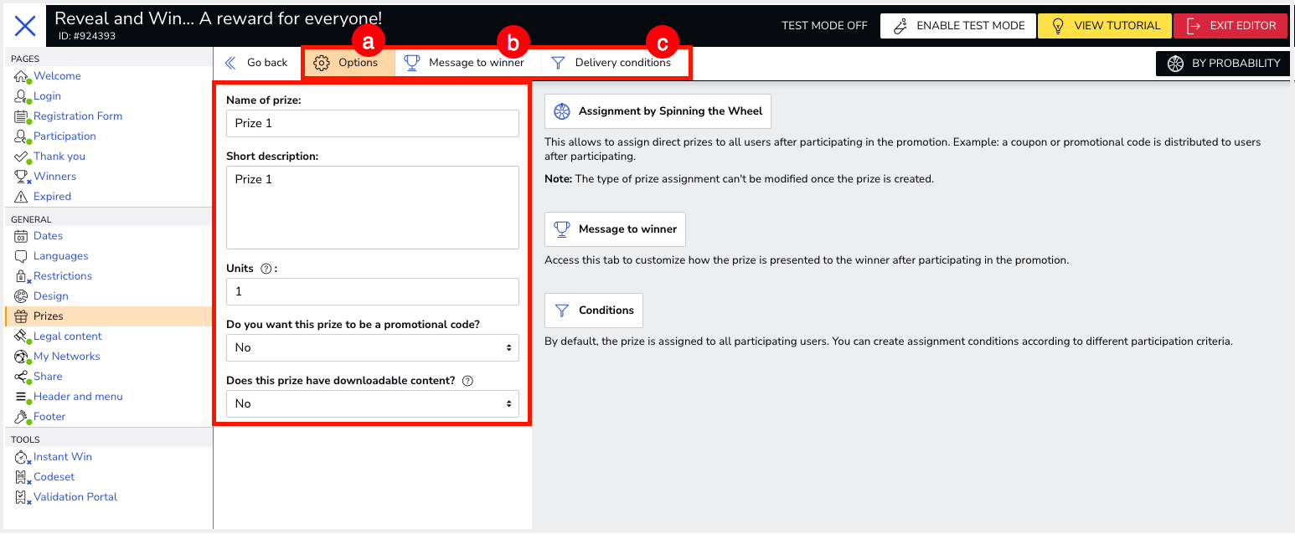1295x534 pixels.
Task: Open the promotional code dropdown
Action: point(372,347)
